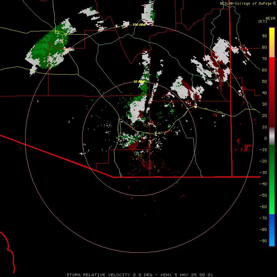Click the -30 value on velocity scale
The width and height of the screenshot is (277, 277).
click(x=263, y=173)
